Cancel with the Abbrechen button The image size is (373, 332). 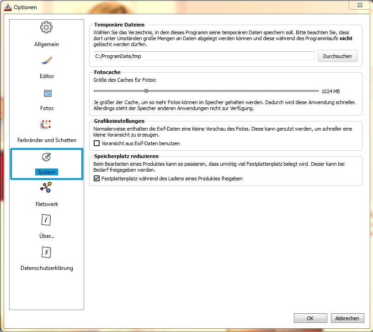click(x=347, y=318)
